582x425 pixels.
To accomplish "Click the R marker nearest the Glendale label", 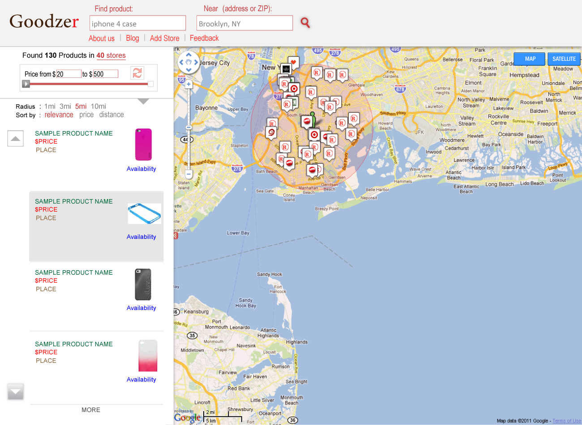I will click(342, 75).
